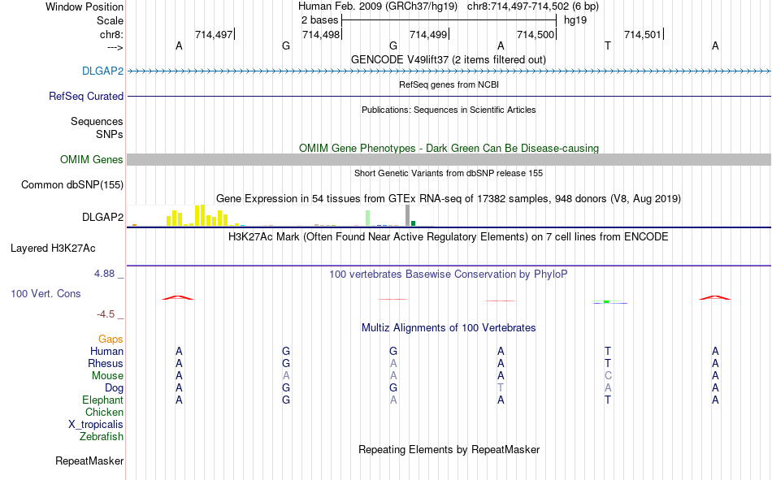Click the DLGAP2 GENCODE gene label
Viewport: 772px width, 480px height.
[102, 71]
